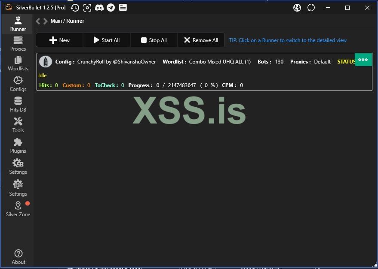The image size is (378, 269).
Task: Click the orange Custom counter
Action: 76,85
